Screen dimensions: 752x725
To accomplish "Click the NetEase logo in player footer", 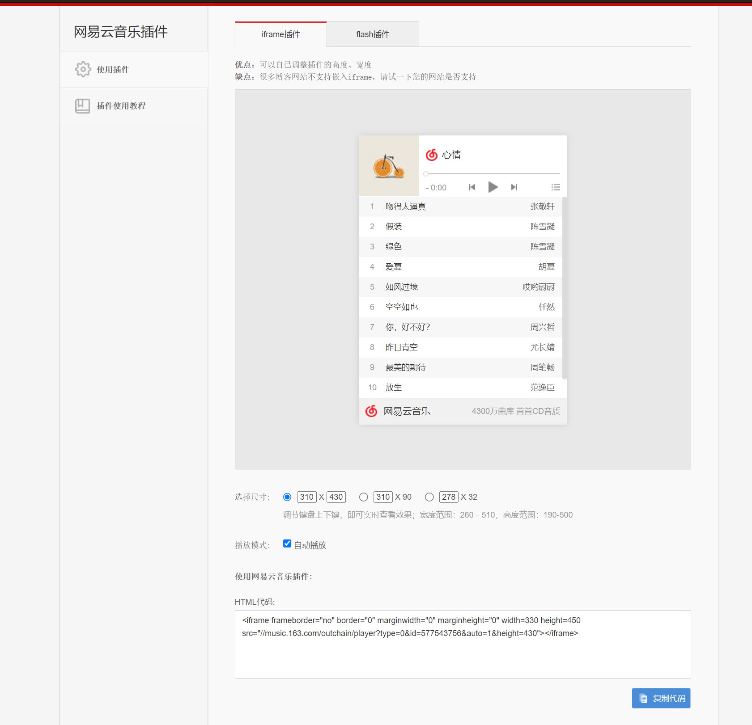I will 371,411.
